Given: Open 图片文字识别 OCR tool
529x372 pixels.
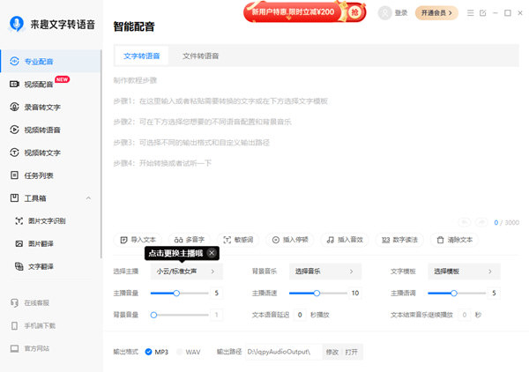Looking at the screenshot, I should click(47, 220).
